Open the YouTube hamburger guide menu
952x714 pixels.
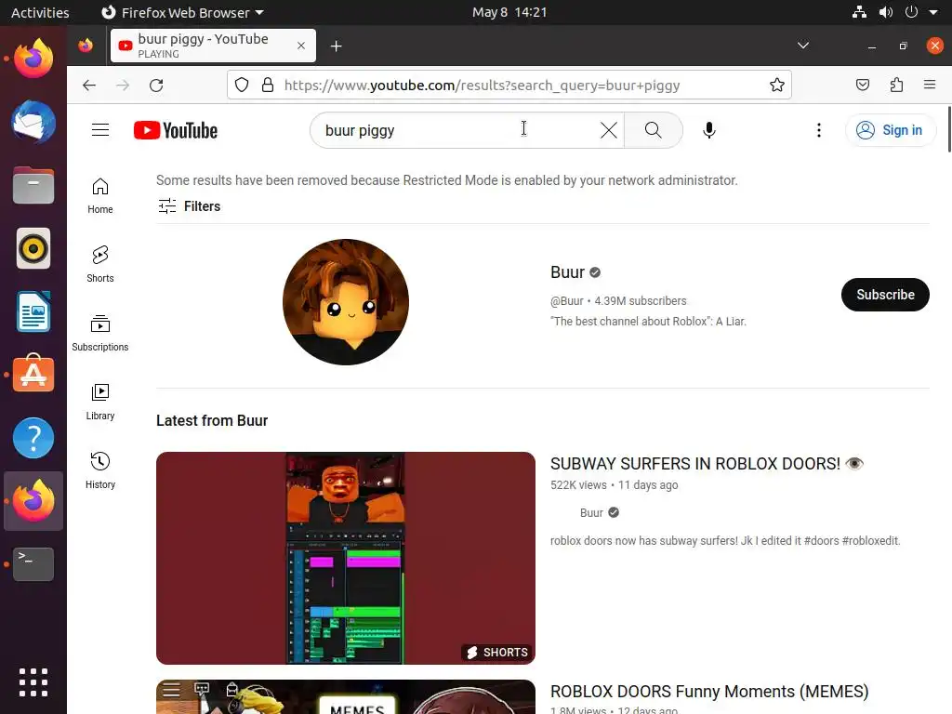point(100,130)
